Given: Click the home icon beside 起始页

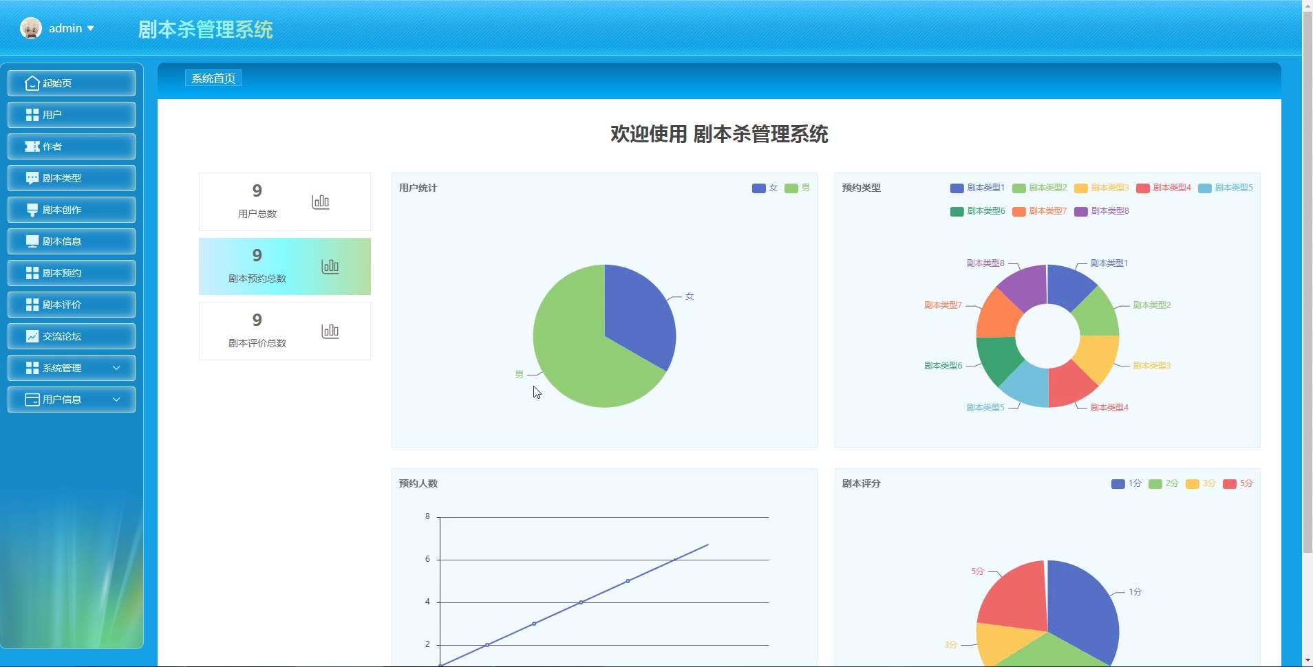Looking at the screenshot, I should [x=32, y=83].
